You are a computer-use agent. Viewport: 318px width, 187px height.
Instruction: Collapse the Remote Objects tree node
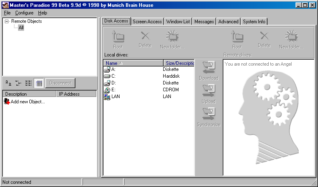[x=7, y=22]
